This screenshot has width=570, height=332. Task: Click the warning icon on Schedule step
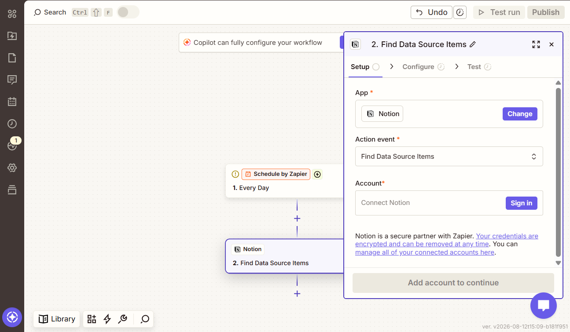(x=235, y=174)
